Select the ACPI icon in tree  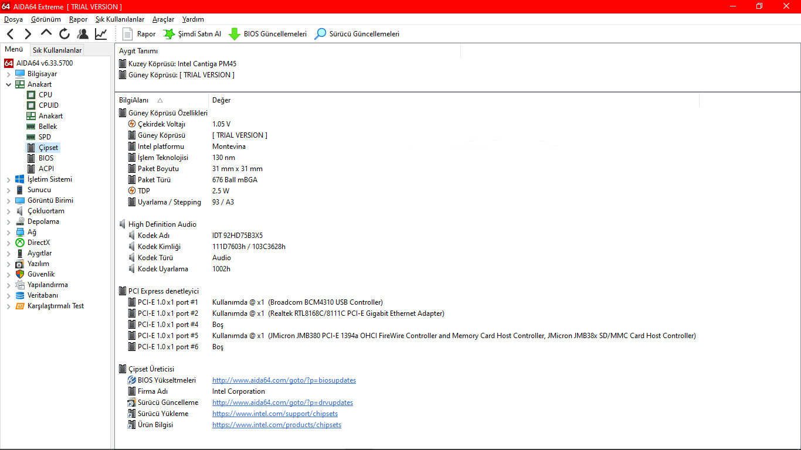pyautogui.click(x=31, y=169)
